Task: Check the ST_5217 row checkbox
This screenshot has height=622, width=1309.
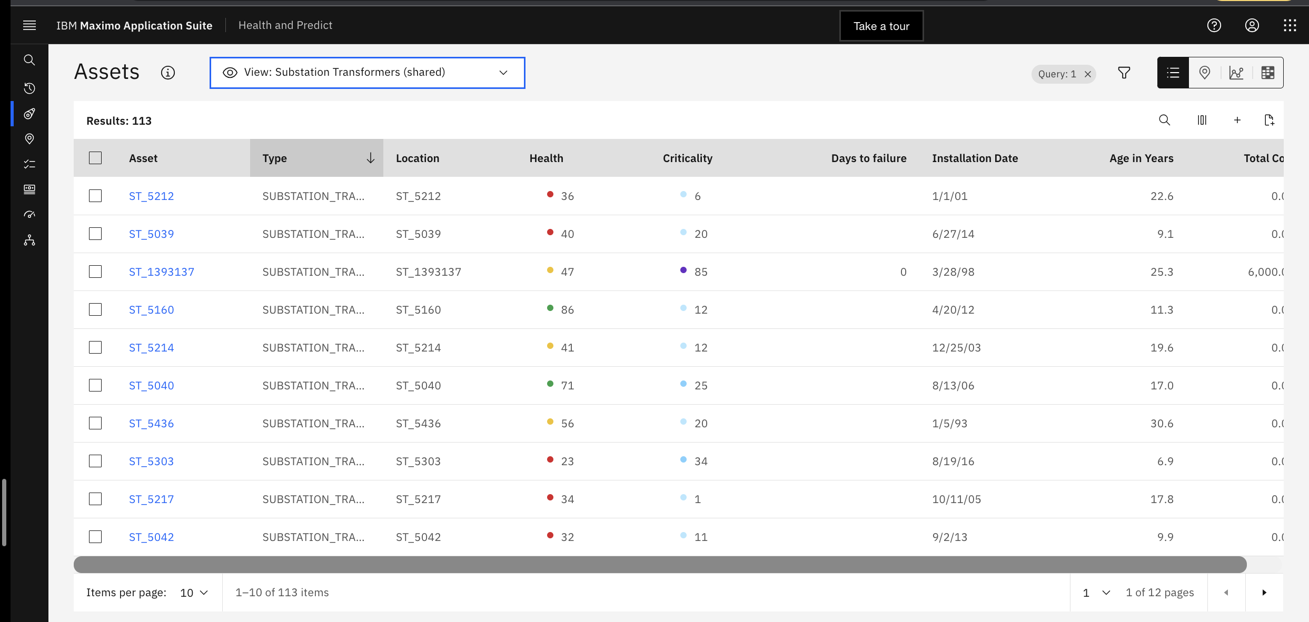Action: tap(95, 499)
